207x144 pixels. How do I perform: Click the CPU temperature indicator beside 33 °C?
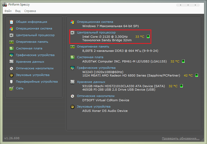pyautogui.click(x=148, y=36)
